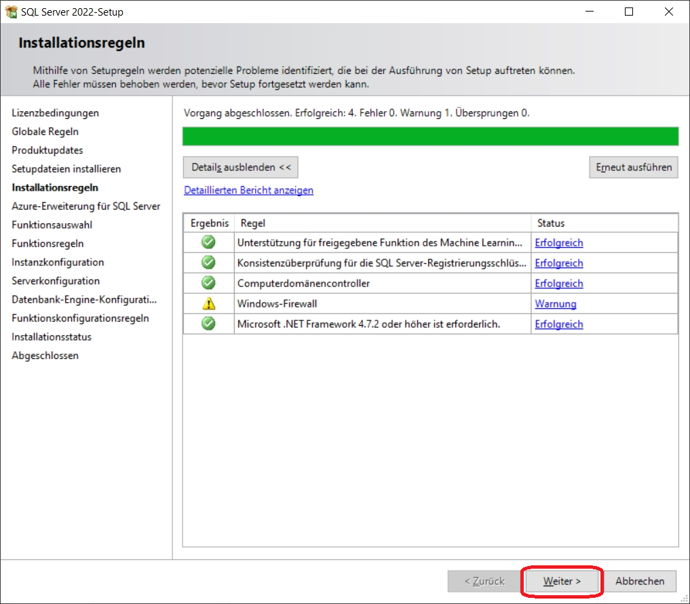Select the Computerdomänencontroller rule text
Viewport: 690px width, 604px height.
(304, 283)
